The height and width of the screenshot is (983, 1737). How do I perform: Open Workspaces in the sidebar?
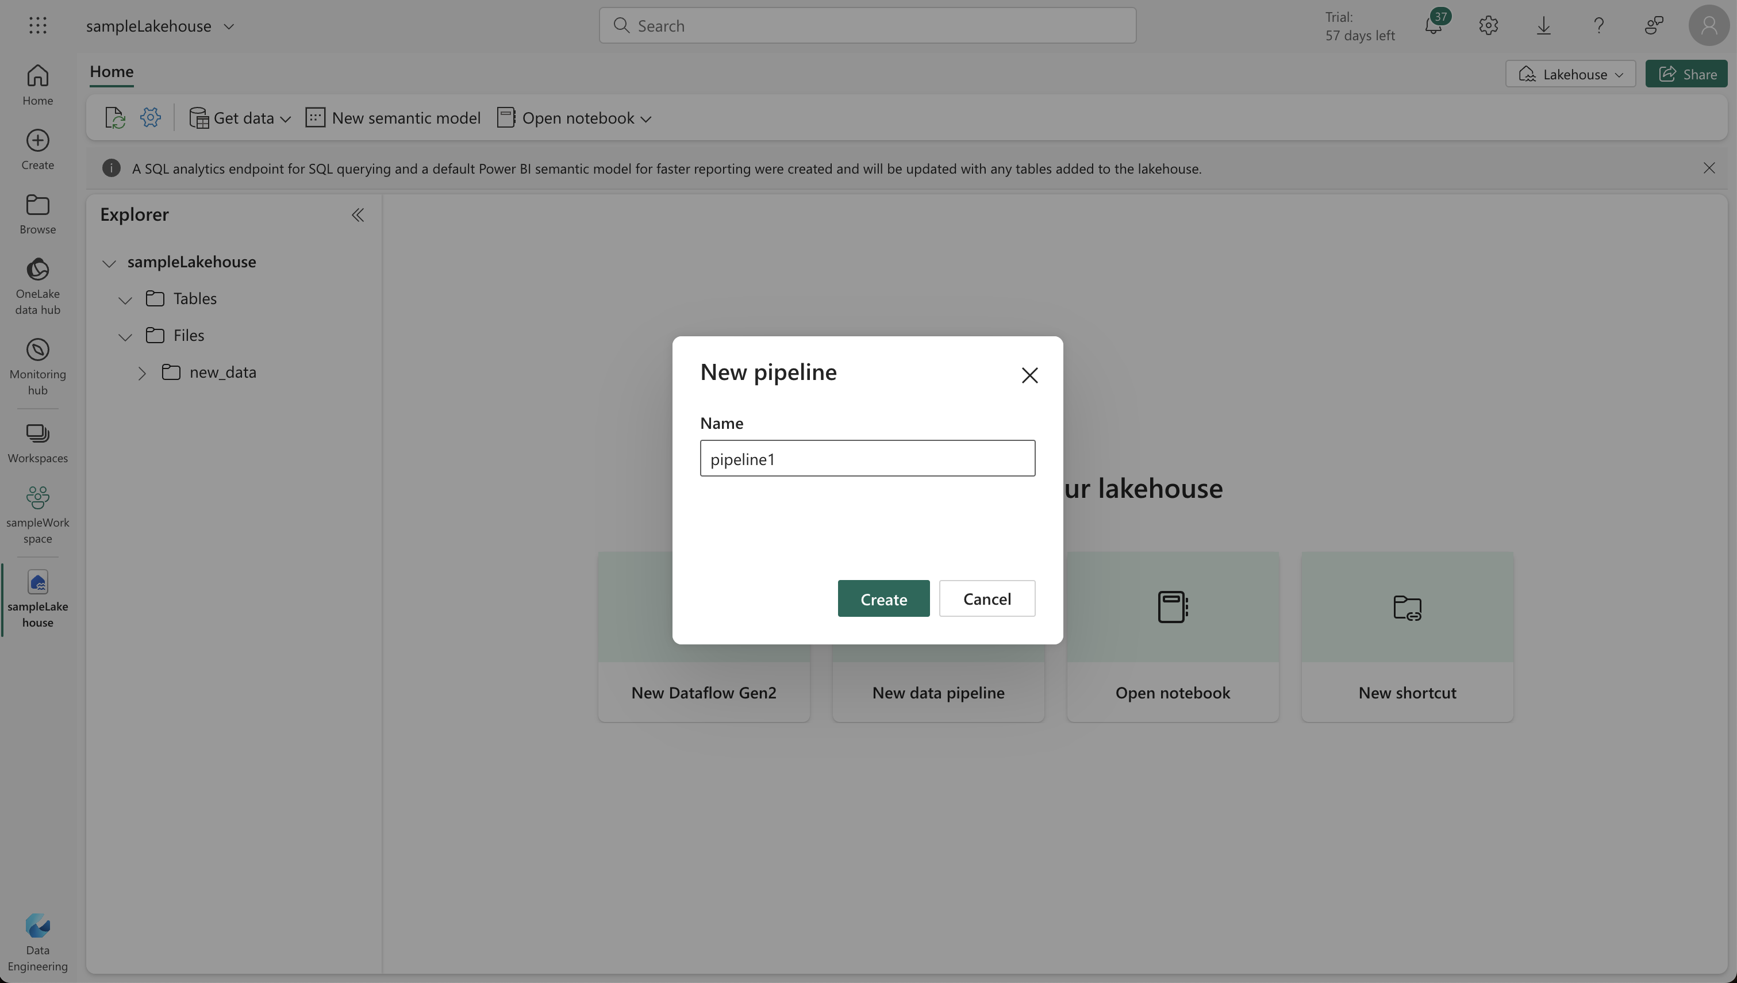pyautogui.click(x=38, y=443)
